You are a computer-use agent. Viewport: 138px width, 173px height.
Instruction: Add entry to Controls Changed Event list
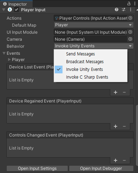[116, 160]
